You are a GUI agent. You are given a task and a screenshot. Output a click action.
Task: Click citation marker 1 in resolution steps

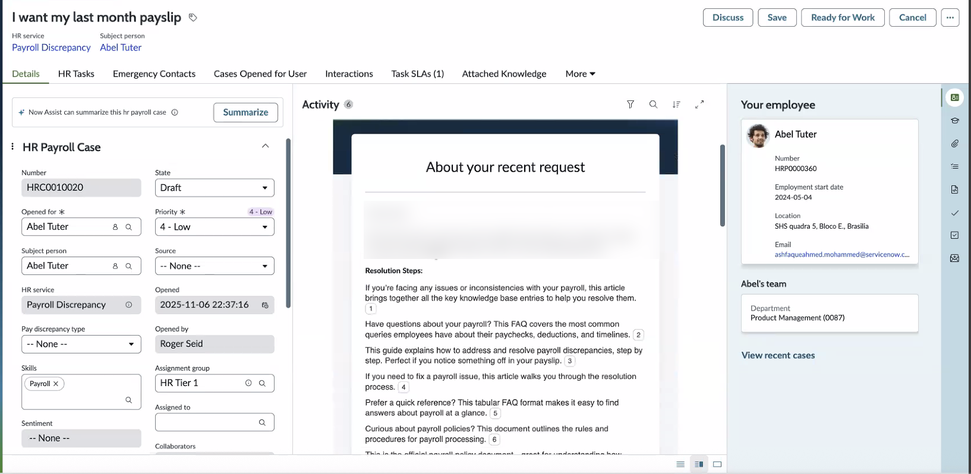pos(371,309)
